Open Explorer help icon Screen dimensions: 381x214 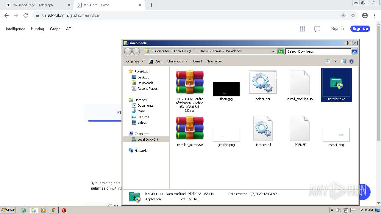pos(352,61)
